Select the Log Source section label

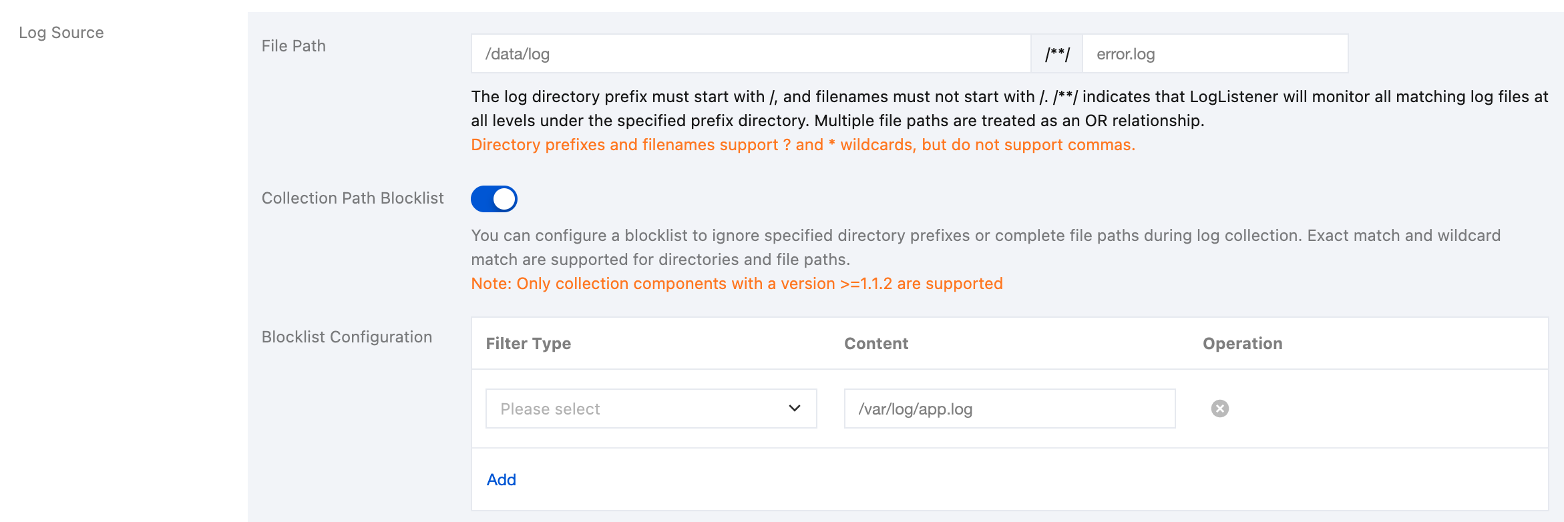61,33
